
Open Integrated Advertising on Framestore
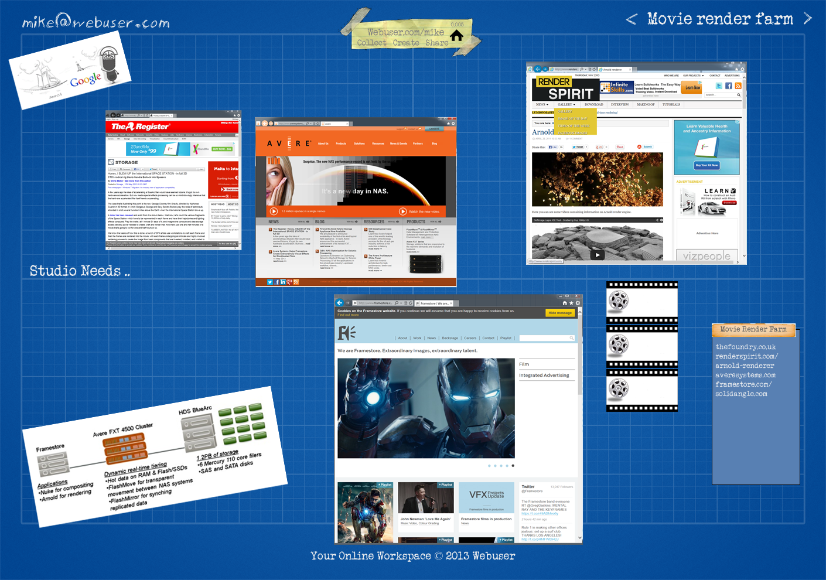(x=544, y=376)
